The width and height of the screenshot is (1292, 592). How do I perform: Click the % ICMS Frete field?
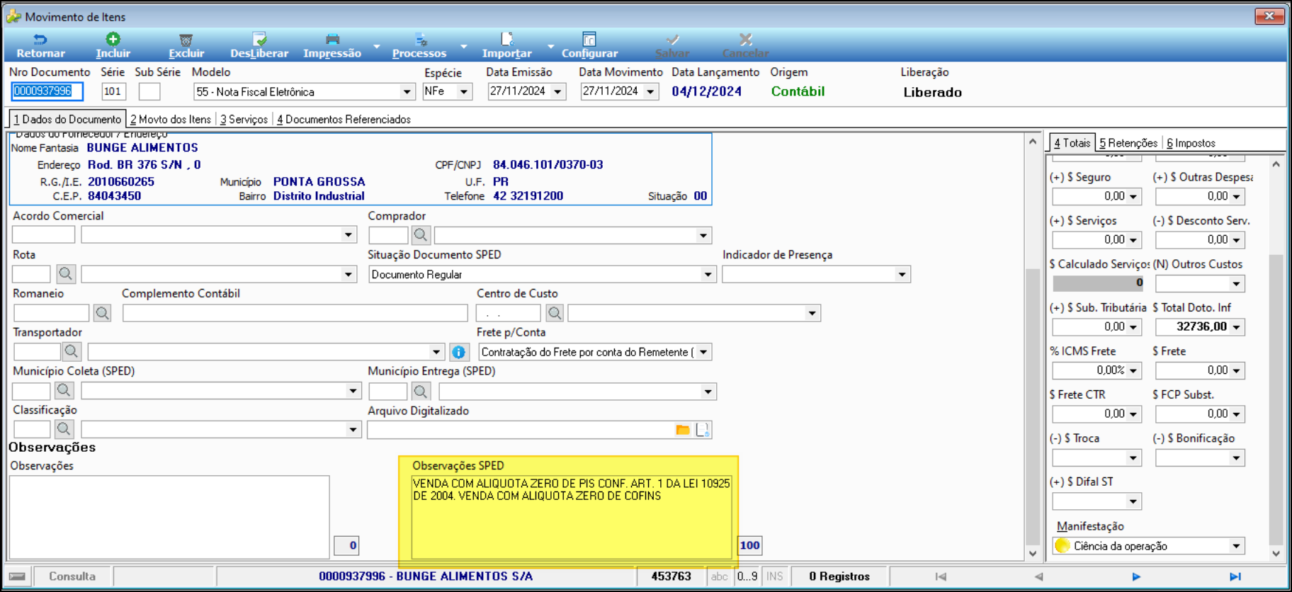tap(1096, 370)
